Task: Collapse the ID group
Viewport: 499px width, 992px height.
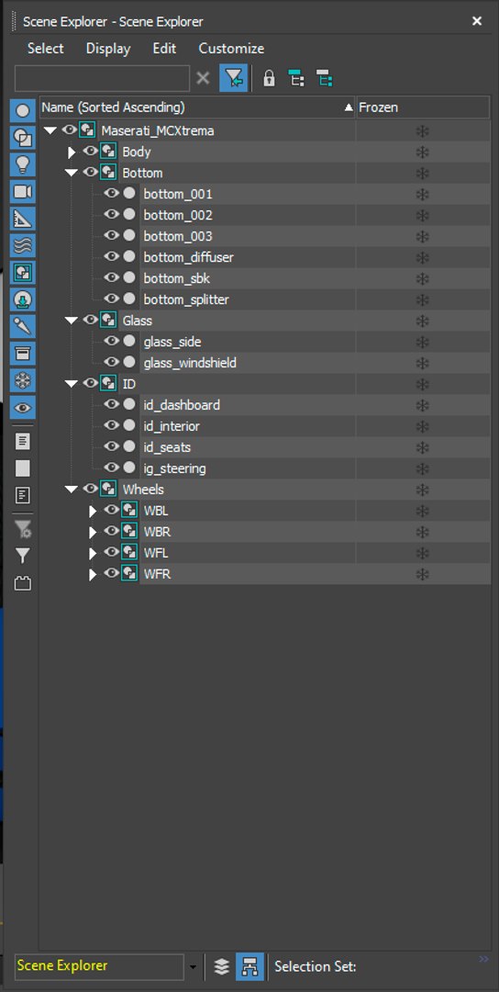Action: (72, 384)
